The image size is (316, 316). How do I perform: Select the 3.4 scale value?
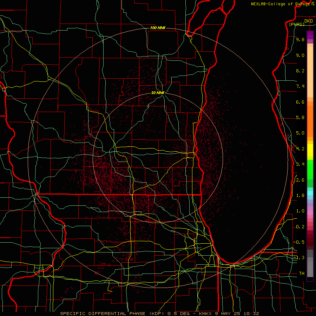tap(300, 164)
